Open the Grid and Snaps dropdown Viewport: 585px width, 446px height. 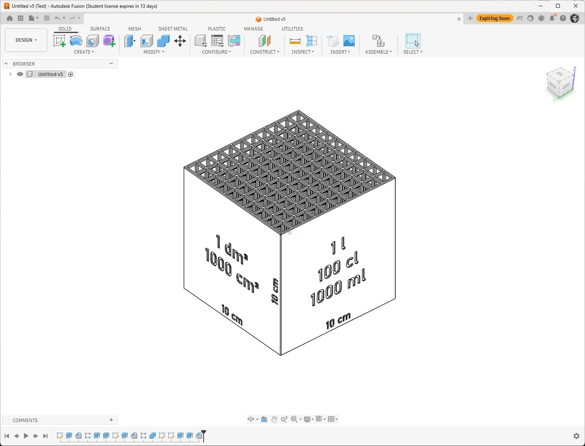321,419
